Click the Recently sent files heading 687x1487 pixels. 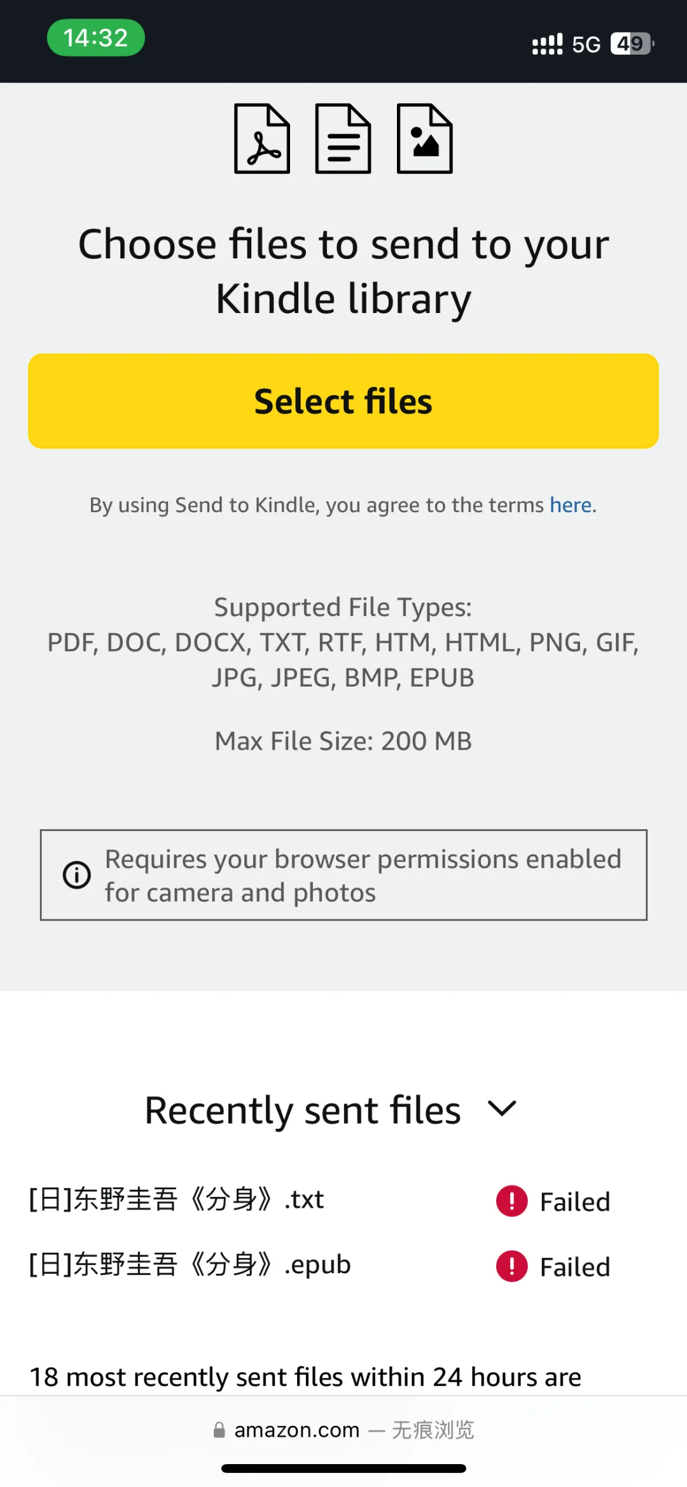pos(303,1110)
